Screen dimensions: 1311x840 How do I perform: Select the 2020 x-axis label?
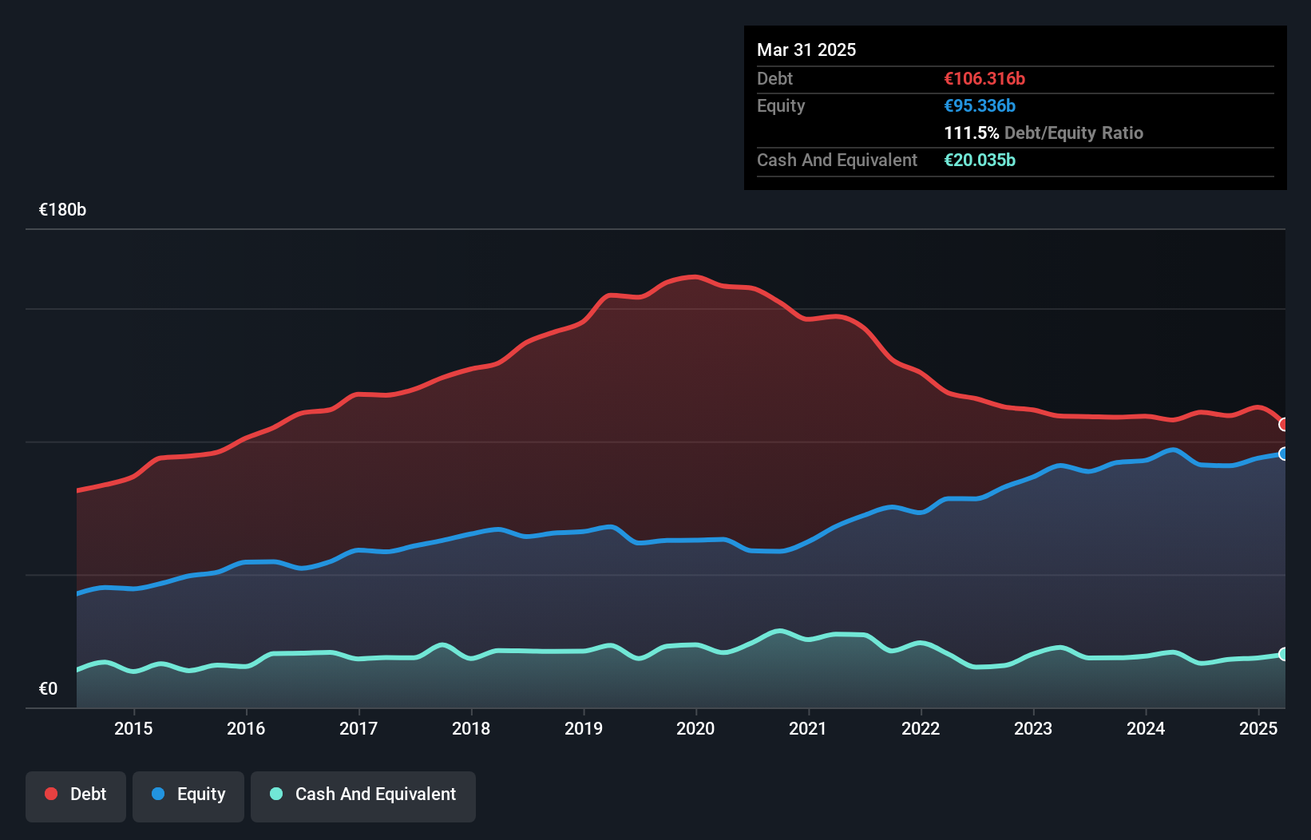pos(695,728)
